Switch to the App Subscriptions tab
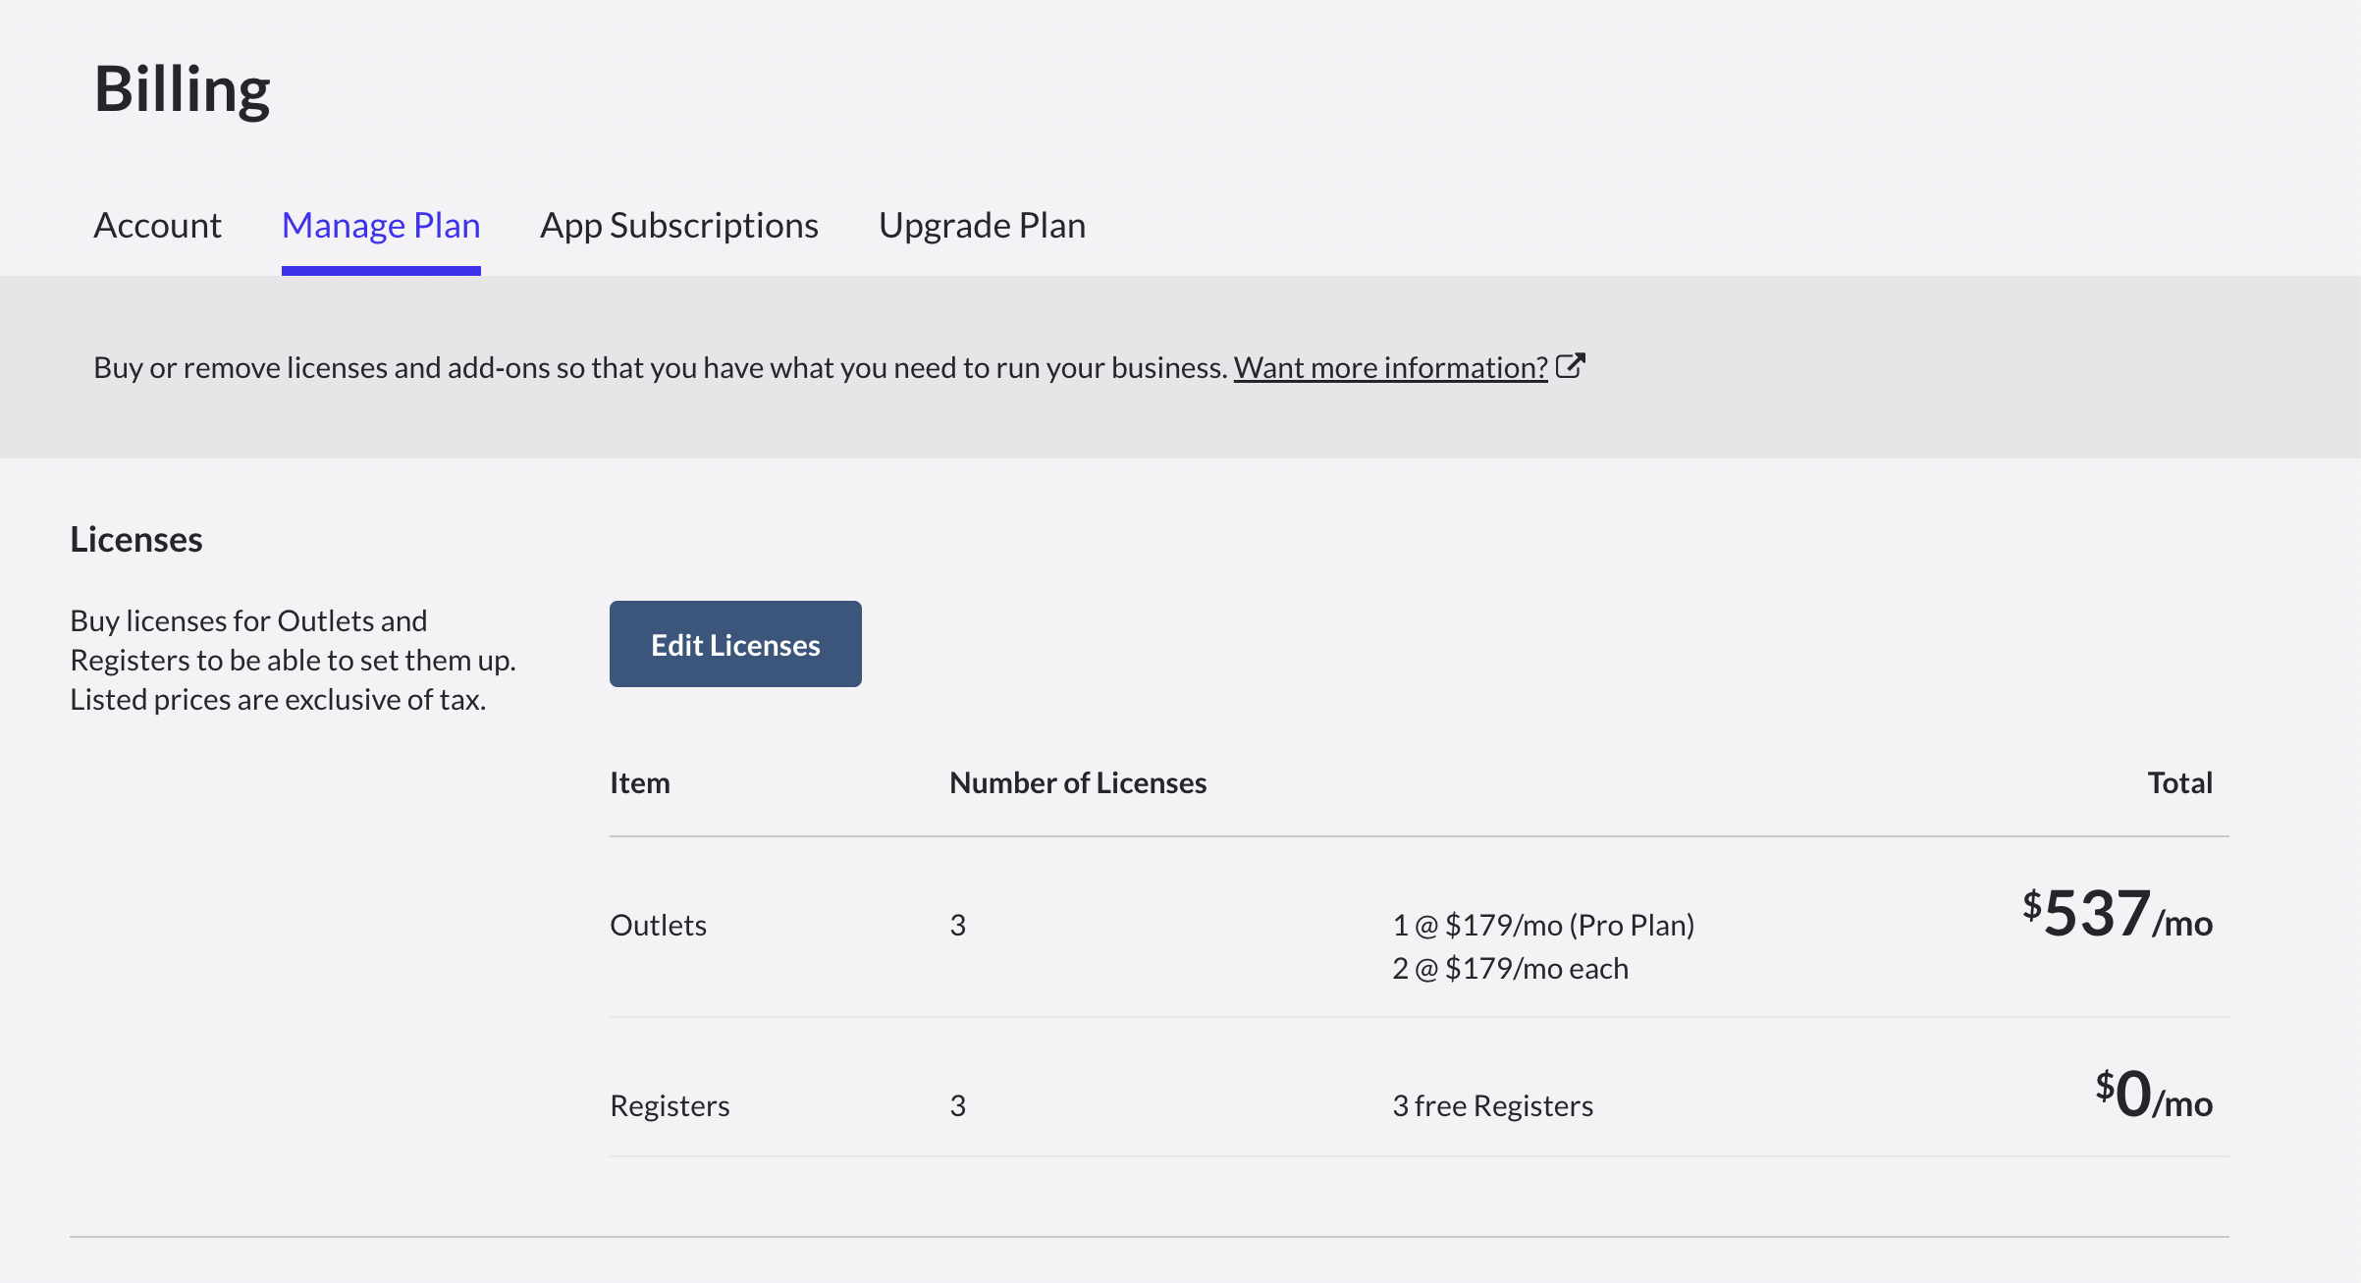 [679, 226]
